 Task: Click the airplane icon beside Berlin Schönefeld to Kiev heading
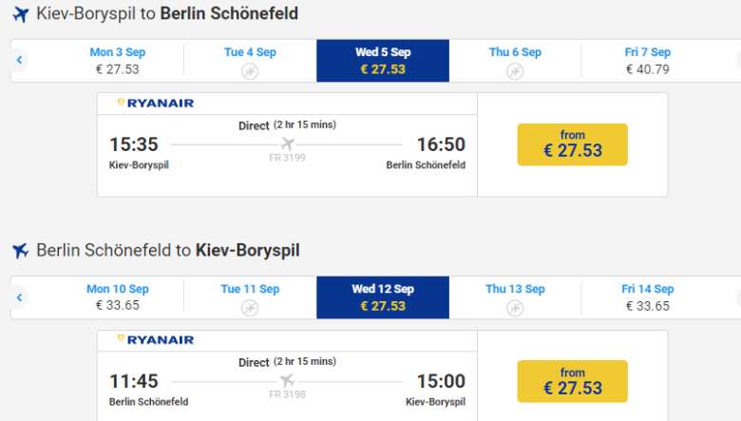pos(20,251)
